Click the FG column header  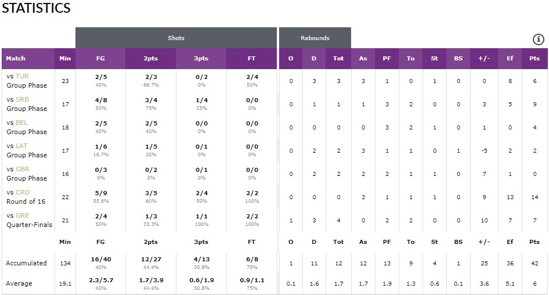point(100,58)
